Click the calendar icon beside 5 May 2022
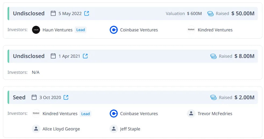264x139 pixels. (53, 13)
